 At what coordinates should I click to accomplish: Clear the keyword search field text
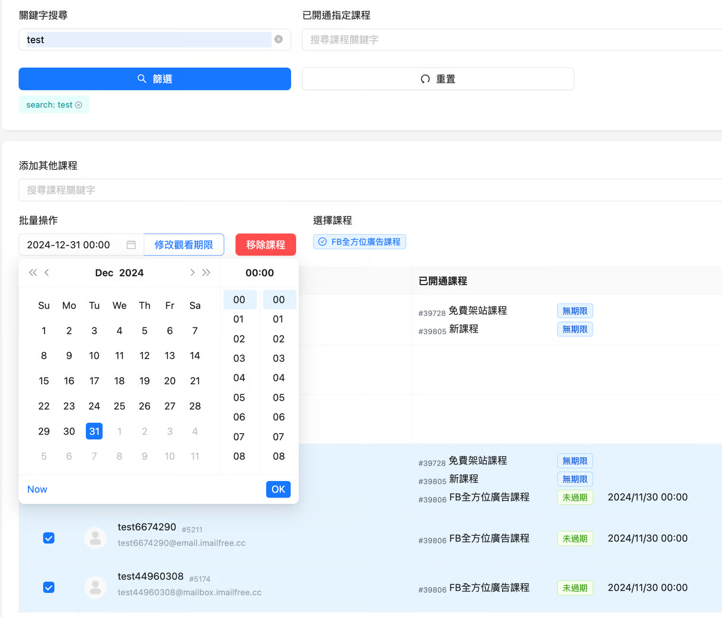pos(279,39)
